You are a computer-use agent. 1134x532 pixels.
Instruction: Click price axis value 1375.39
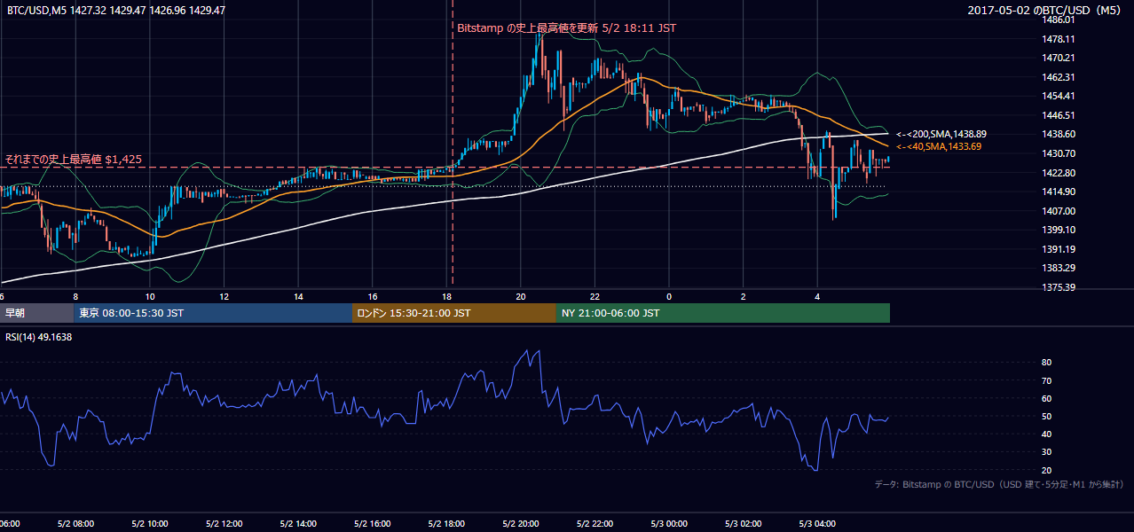coord(1059,287)
